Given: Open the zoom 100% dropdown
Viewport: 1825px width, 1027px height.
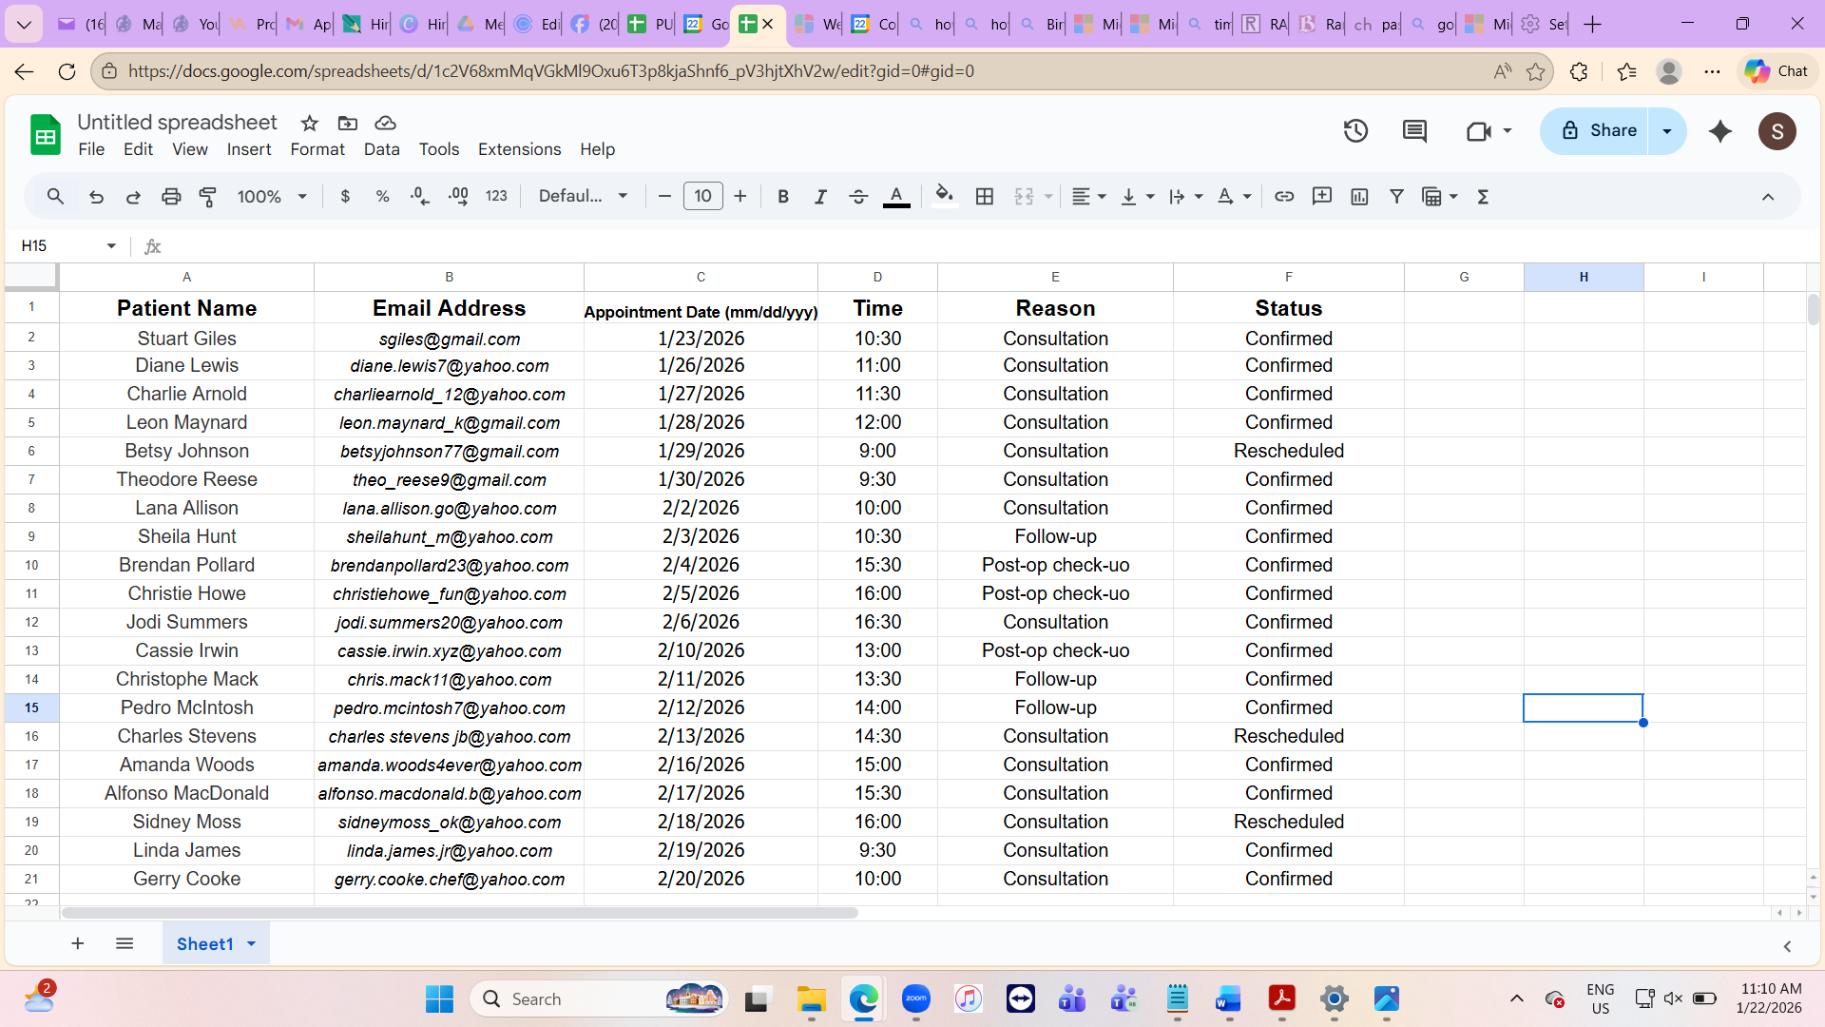Looking at the screenshot, I should point(272,197).
